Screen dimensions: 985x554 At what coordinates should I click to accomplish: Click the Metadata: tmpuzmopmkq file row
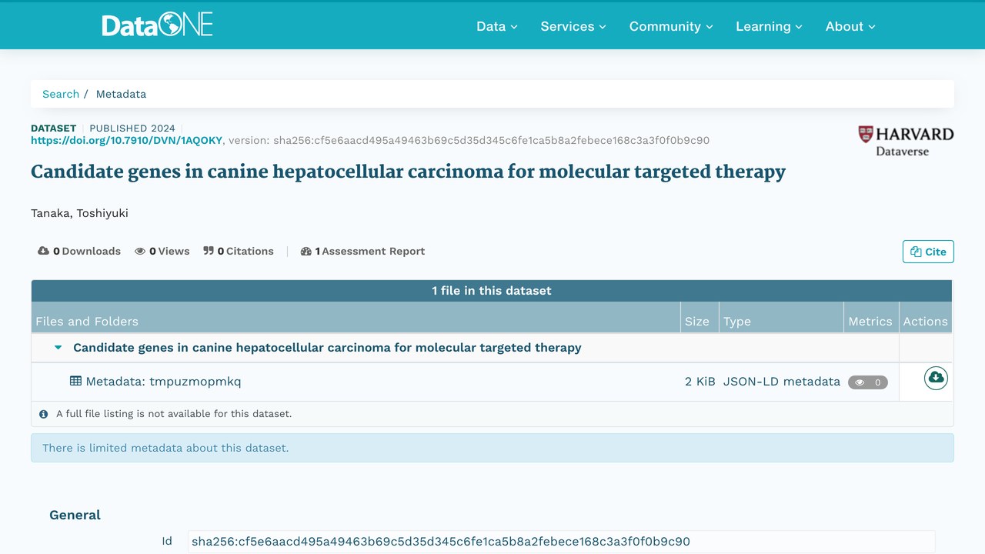click(x=492, y=382)
